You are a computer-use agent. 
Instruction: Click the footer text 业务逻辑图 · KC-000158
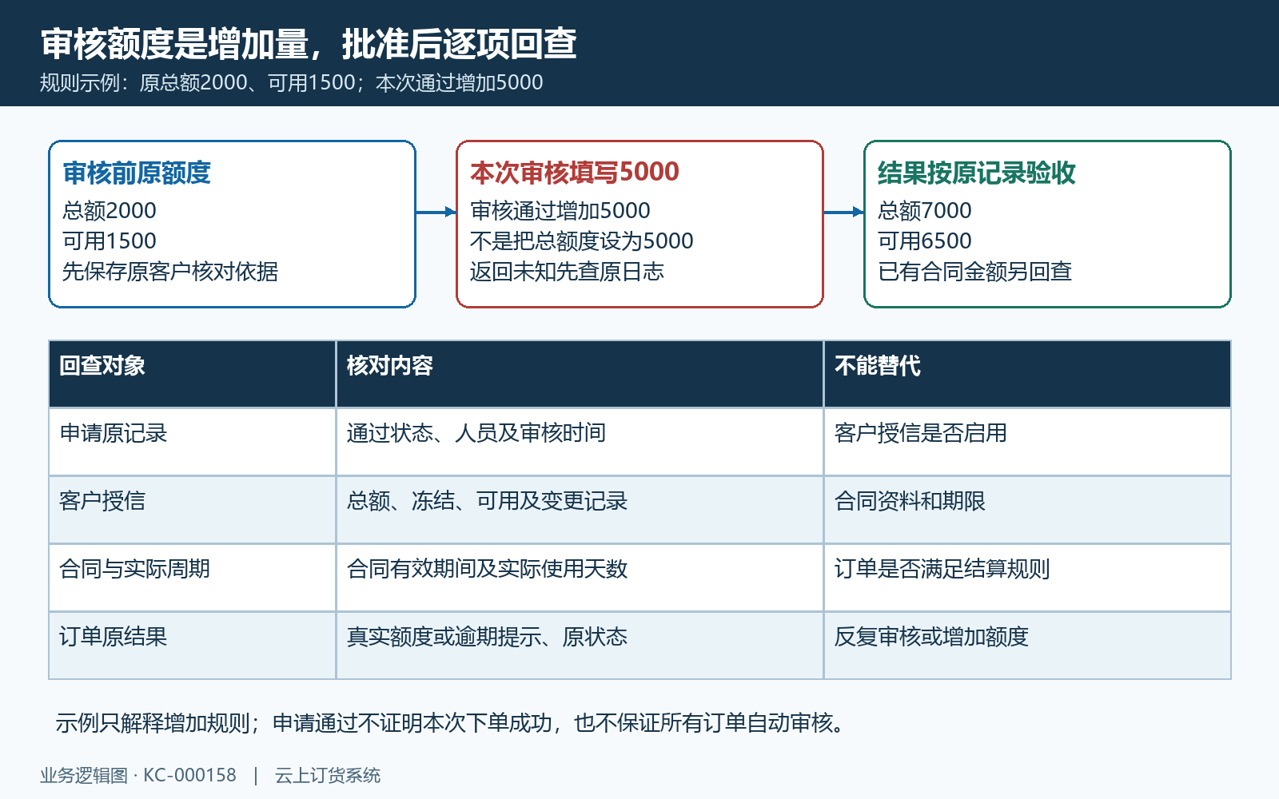click(138, 775)
